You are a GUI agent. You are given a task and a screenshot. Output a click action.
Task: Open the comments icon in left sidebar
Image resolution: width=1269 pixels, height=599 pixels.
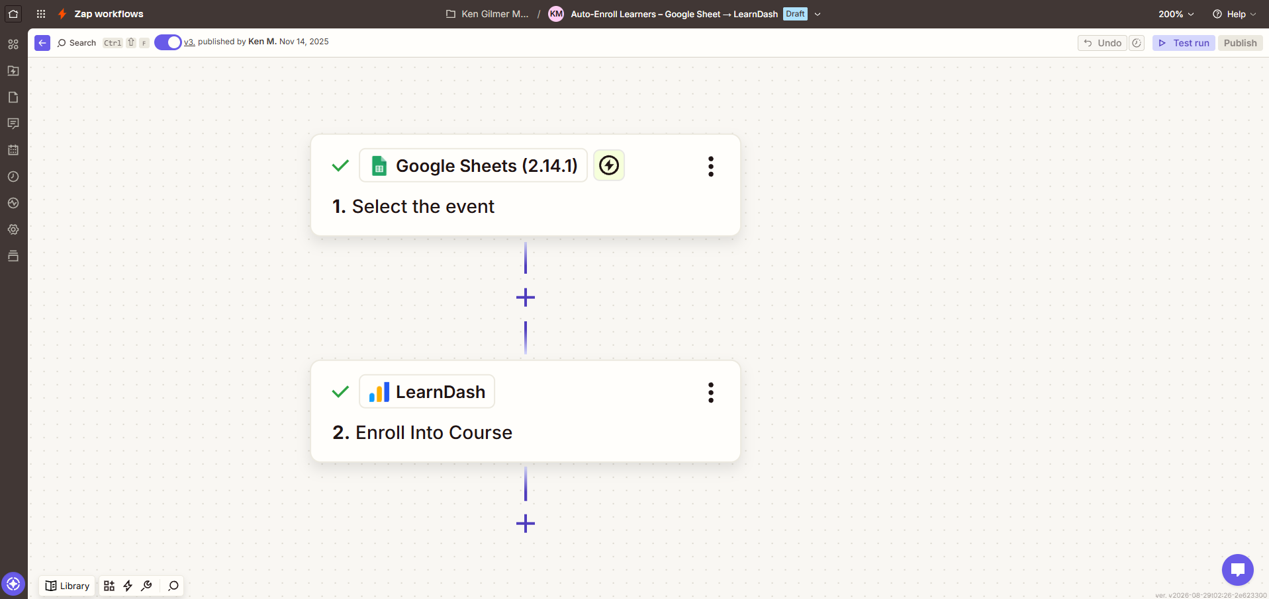pyautogui.click(x=13, y=124)
